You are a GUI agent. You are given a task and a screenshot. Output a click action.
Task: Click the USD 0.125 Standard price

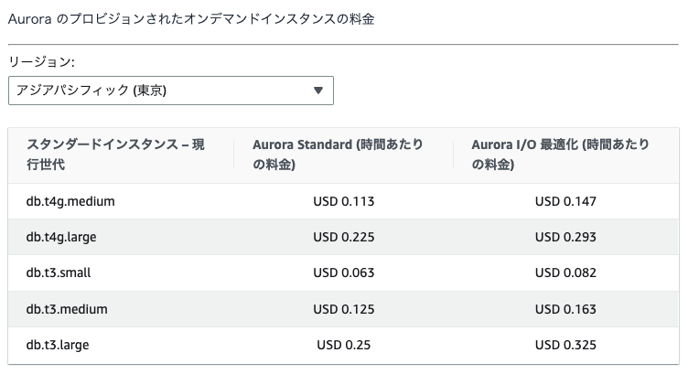click(344, 309)
